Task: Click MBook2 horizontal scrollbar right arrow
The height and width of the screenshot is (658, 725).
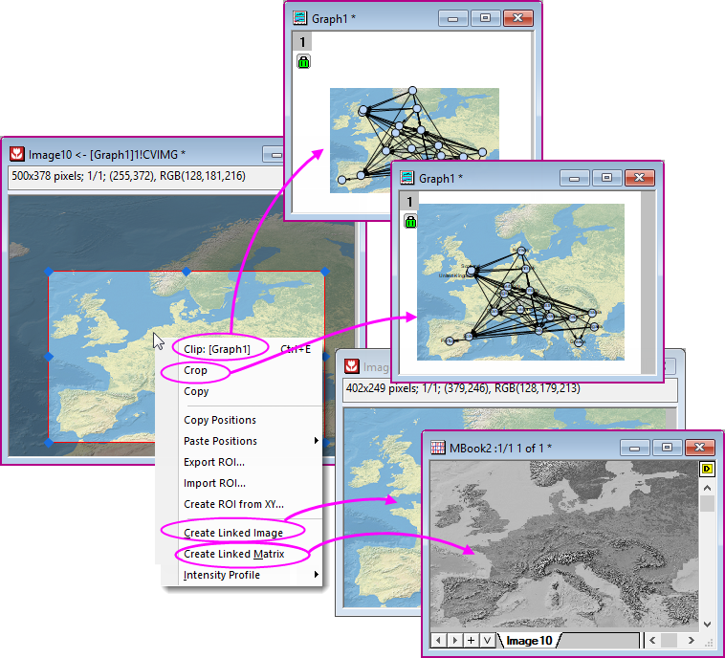Action: [x=692, y=641]
